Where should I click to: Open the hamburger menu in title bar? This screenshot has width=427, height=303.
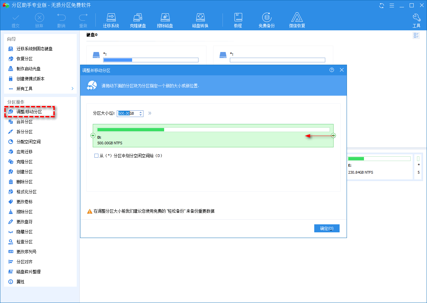coord(392,5)
